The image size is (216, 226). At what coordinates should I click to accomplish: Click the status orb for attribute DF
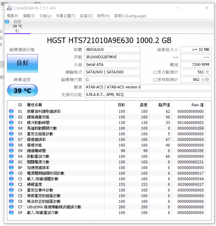(x=11, y=212)
